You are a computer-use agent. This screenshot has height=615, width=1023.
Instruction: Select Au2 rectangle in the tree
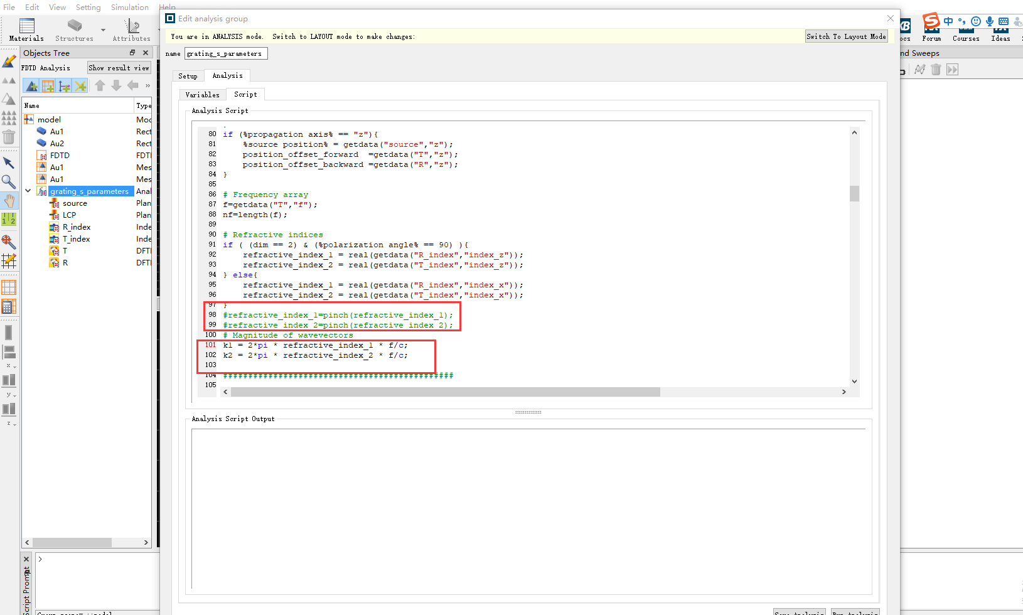[x=57, y=143]
